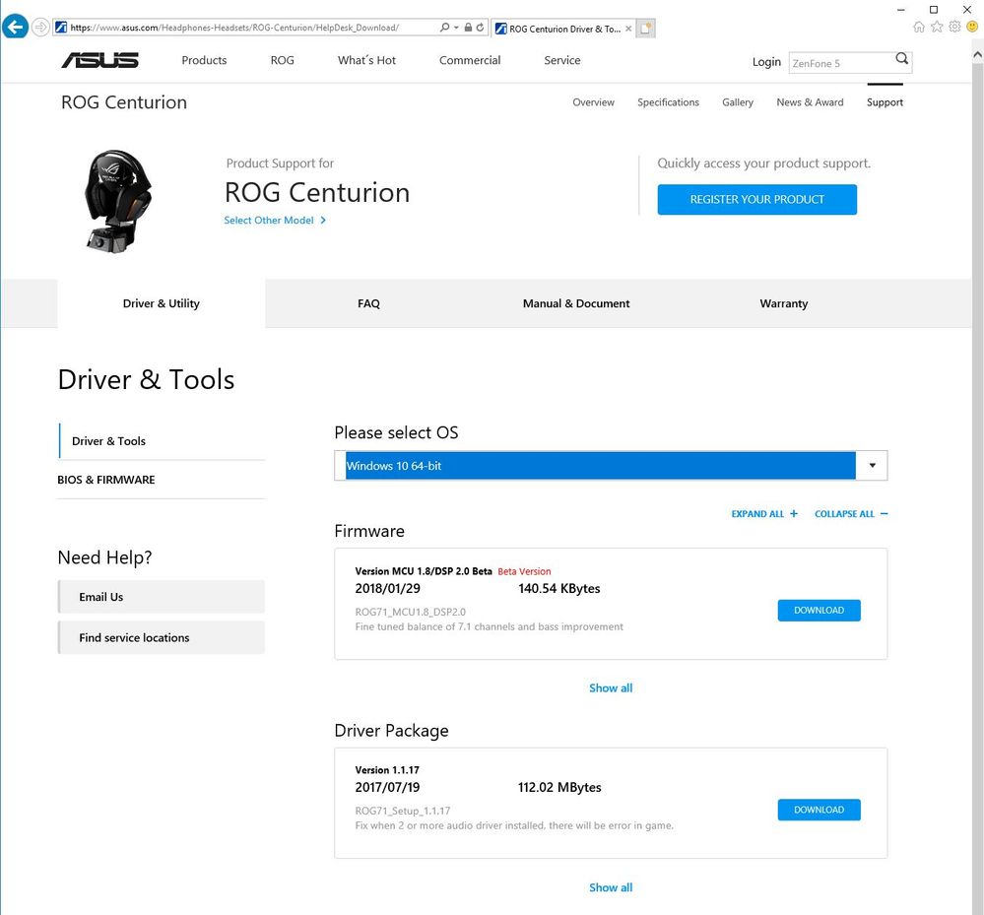Open a new browser tab
The image size is (984, 915).
click(646, 29)
